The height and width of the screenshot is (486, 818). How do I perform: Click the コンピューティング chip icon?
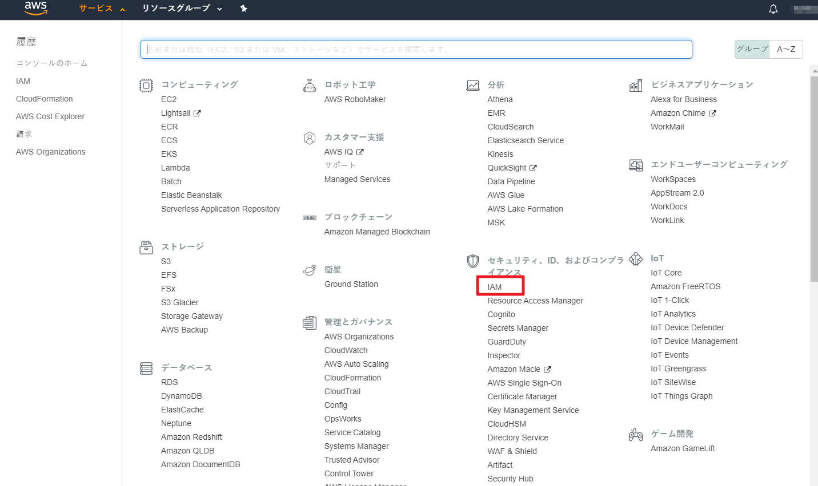tap(146, 86)
